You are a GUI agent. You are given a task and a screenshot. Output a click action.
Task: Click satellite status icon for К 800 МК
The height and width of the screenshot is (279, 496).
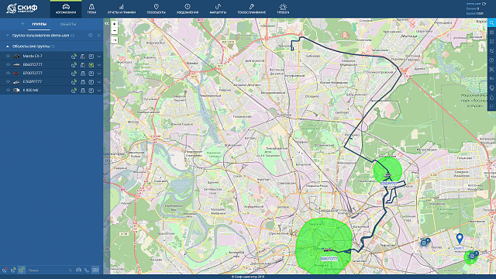(x=74, y=90)
